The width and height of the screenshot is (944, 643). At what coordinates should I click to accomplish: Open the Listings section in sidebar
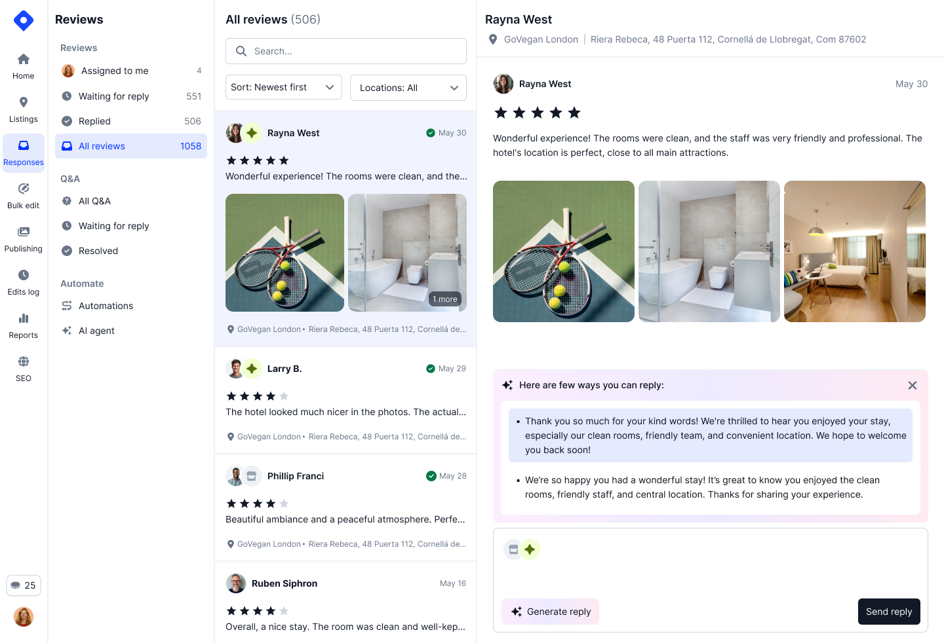coord(24,110)
